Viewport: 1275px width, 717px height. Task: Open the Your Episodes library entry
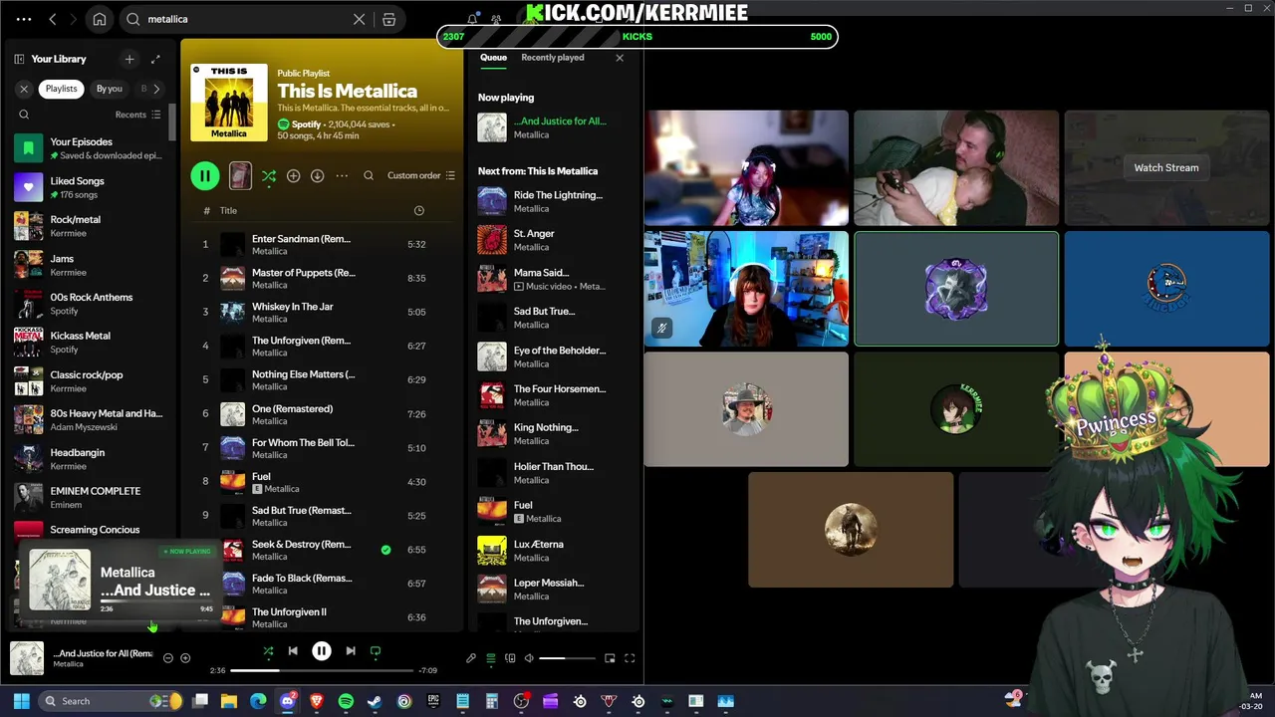coord(92,148)
